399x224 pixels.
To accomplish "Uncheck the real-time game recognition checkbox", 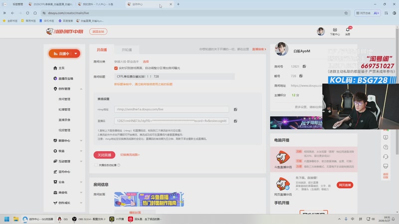I will pyautogui.click(x=116, y=68).
